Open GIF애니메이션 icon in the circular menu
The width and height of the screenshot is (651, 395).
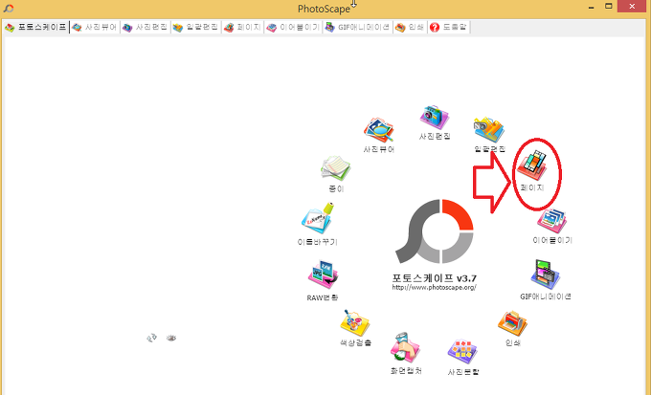545,274
